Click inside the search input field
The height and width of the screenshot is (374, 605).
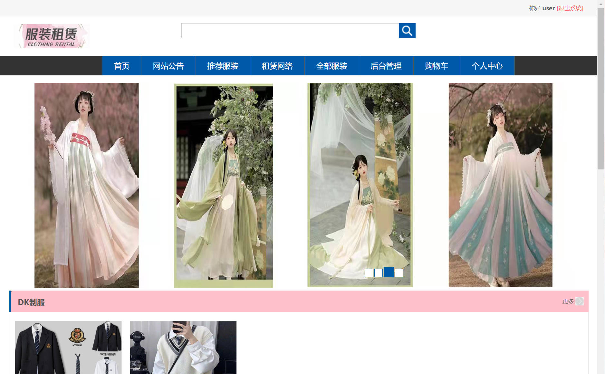point(290,31)
